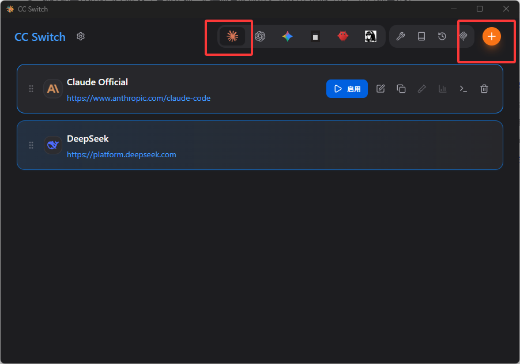Maximize the CC Switch window
The image size is (520, 364).
(480, 9)
